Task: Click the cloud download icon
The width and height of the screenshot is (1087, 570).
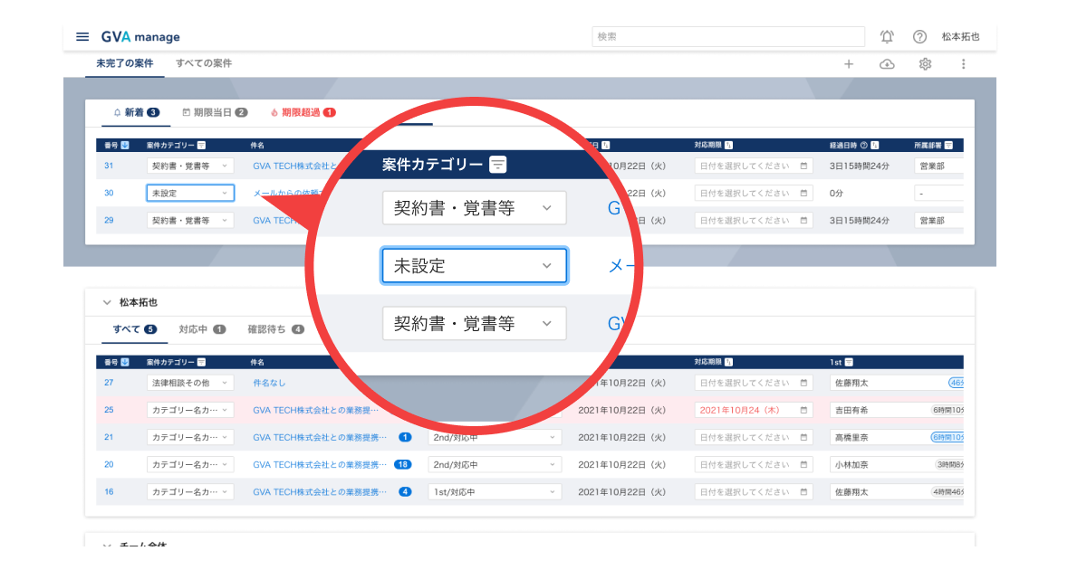Action: pos(887,63)
